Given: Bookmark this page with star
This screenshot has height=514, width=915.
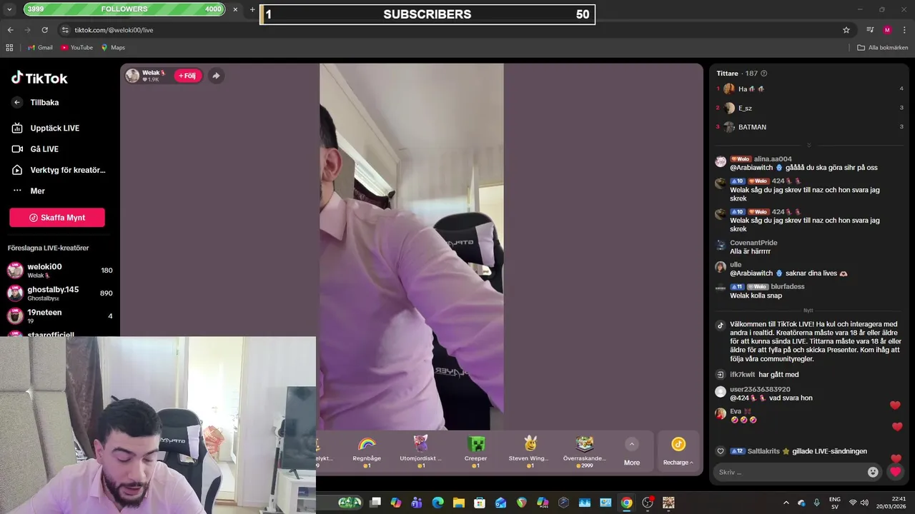Looking at the screenshot, I should click(x=846, y=30).
